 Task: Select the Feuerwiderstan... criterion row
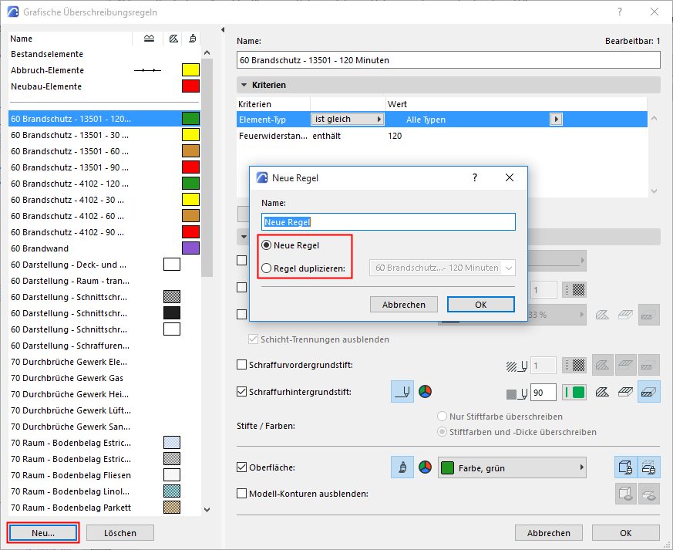[x=442, y=136]
